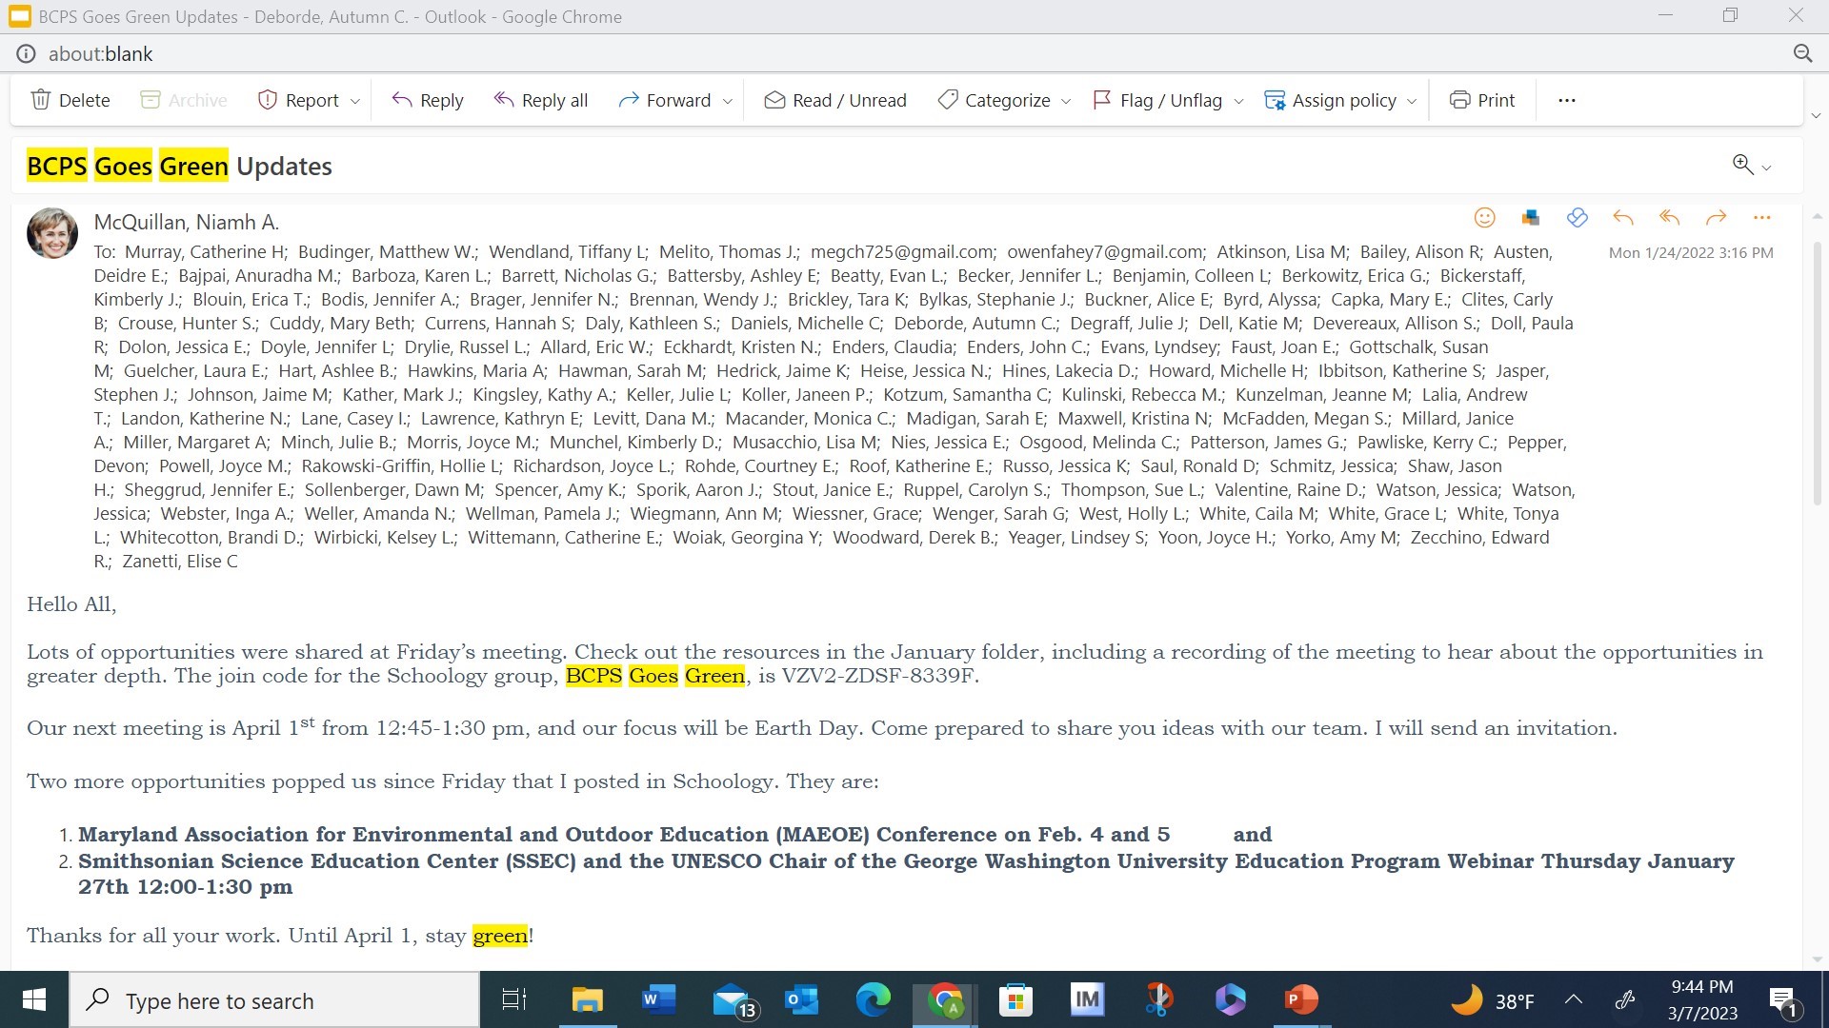Click sender photo of Niamh McQuillan
The width and height of the screenshot is (1829, 1028).
coord(52,233)
